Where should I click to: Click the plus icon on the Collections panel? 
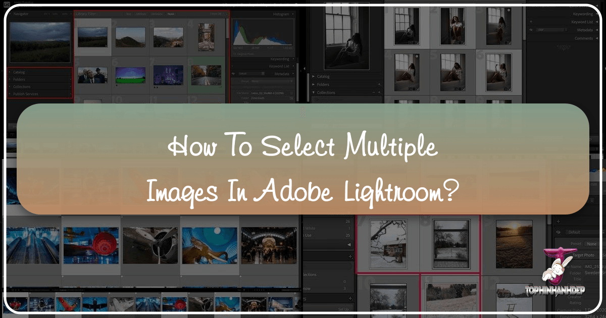coord(71,87)
